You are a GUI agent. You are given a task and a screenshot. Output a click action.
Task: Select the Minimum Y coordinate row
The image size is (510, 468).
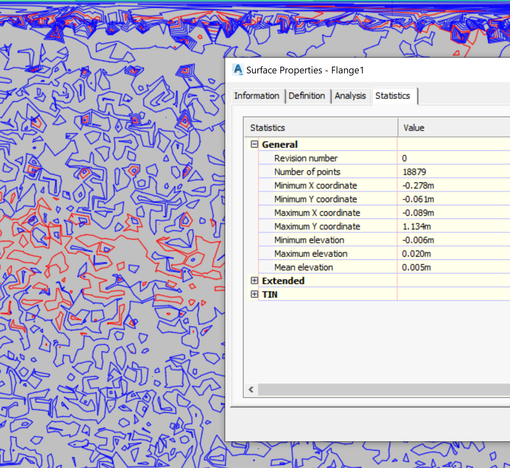point(384,199)
